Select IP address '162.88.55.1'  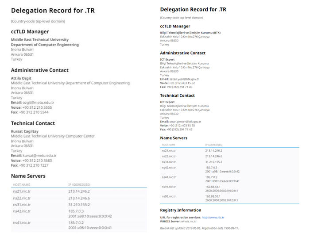213,196
